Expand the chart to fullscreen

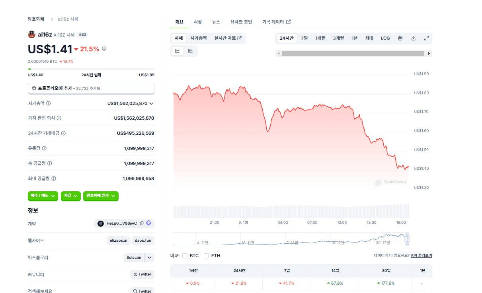[x=426, y=38]
